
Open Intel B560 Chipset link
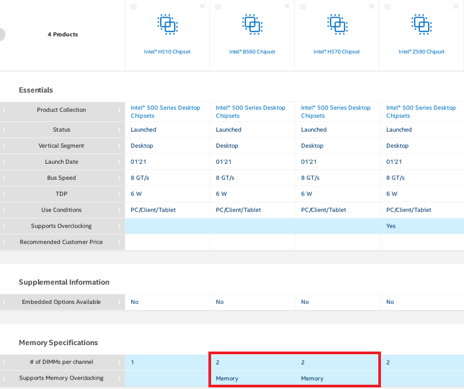pyautogui.click(x=252, y=52)
